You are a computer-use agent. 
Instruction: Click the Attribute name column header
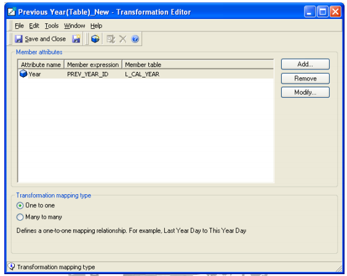click(41, 65)
